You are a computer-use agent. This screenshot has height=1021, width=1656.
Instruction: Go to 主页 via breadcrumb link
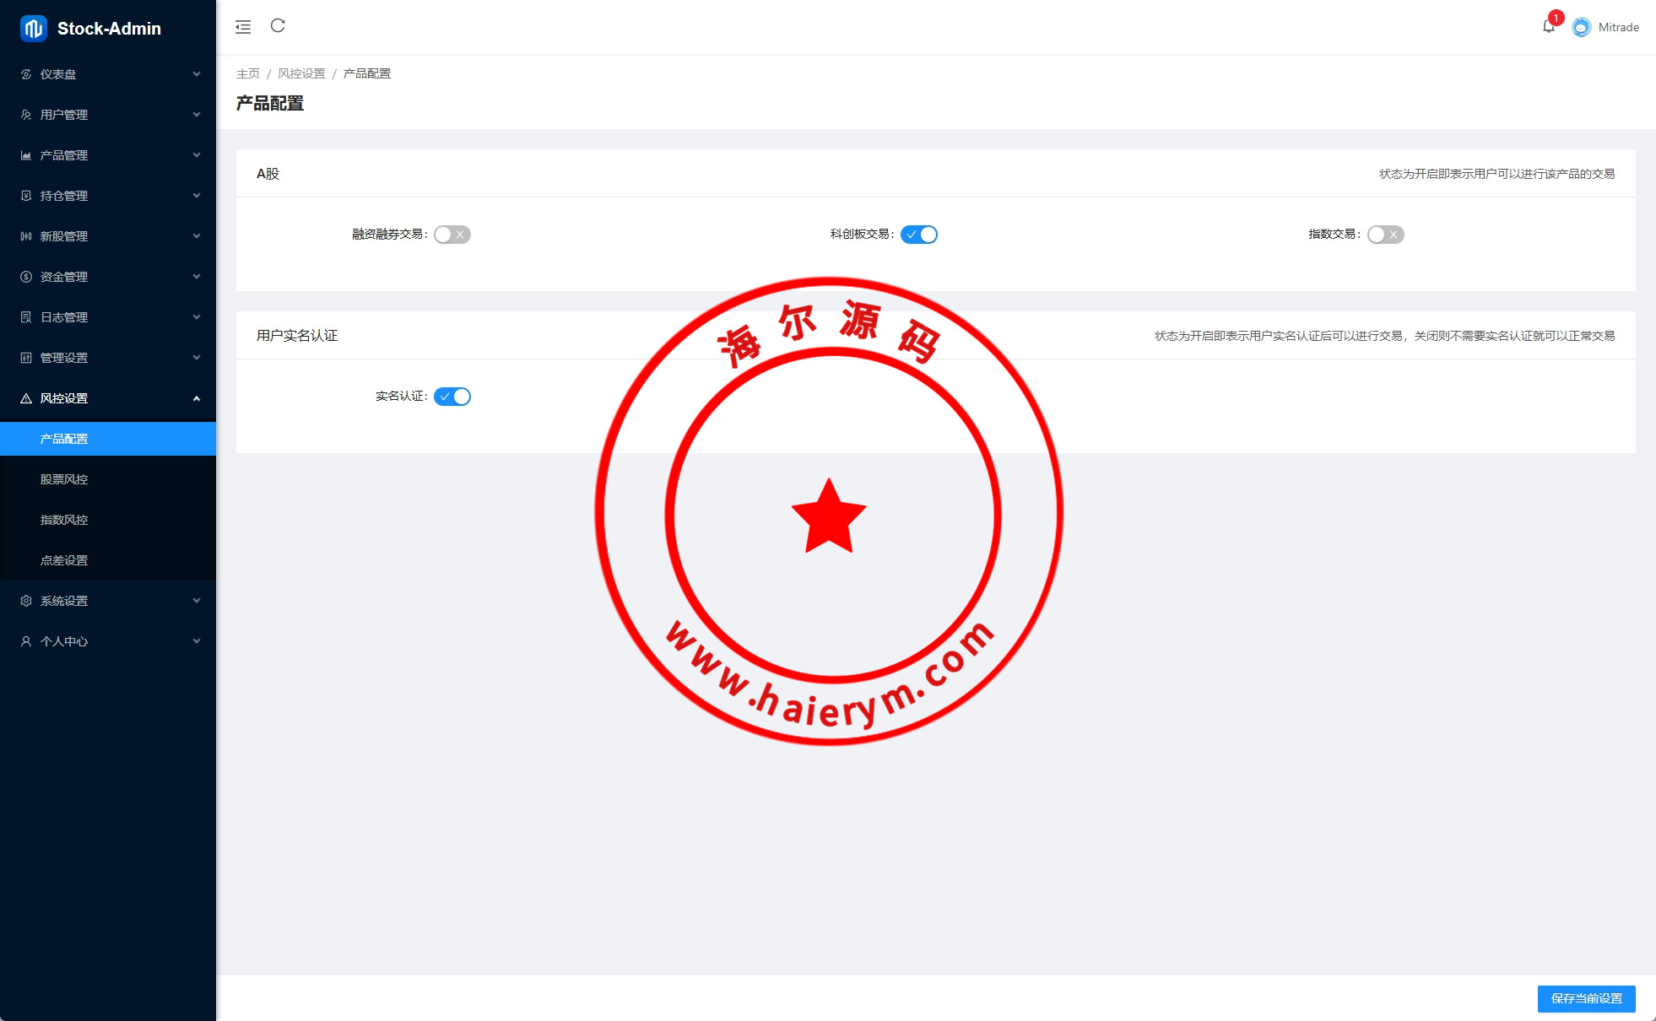pyautogui.click(x=247, y=73)
